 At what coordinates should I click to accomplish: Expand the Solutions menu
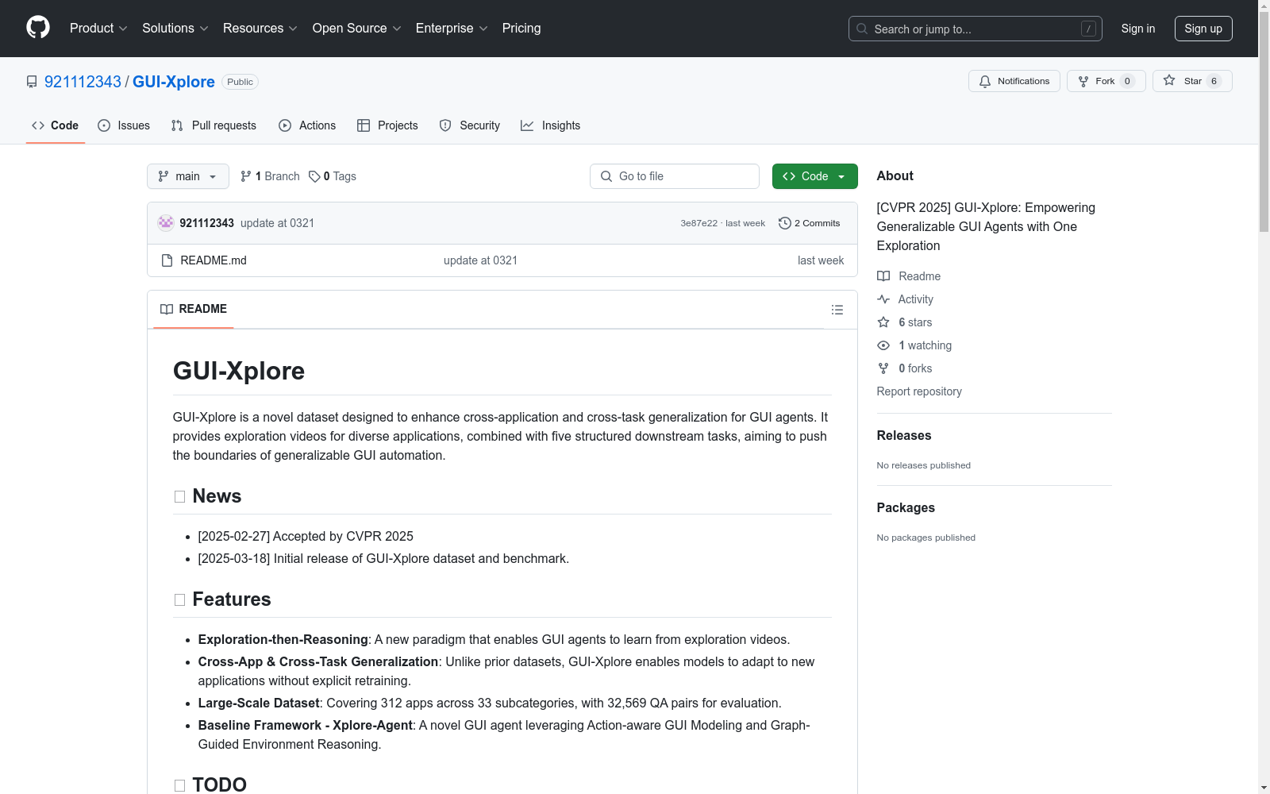pos(175,28)
